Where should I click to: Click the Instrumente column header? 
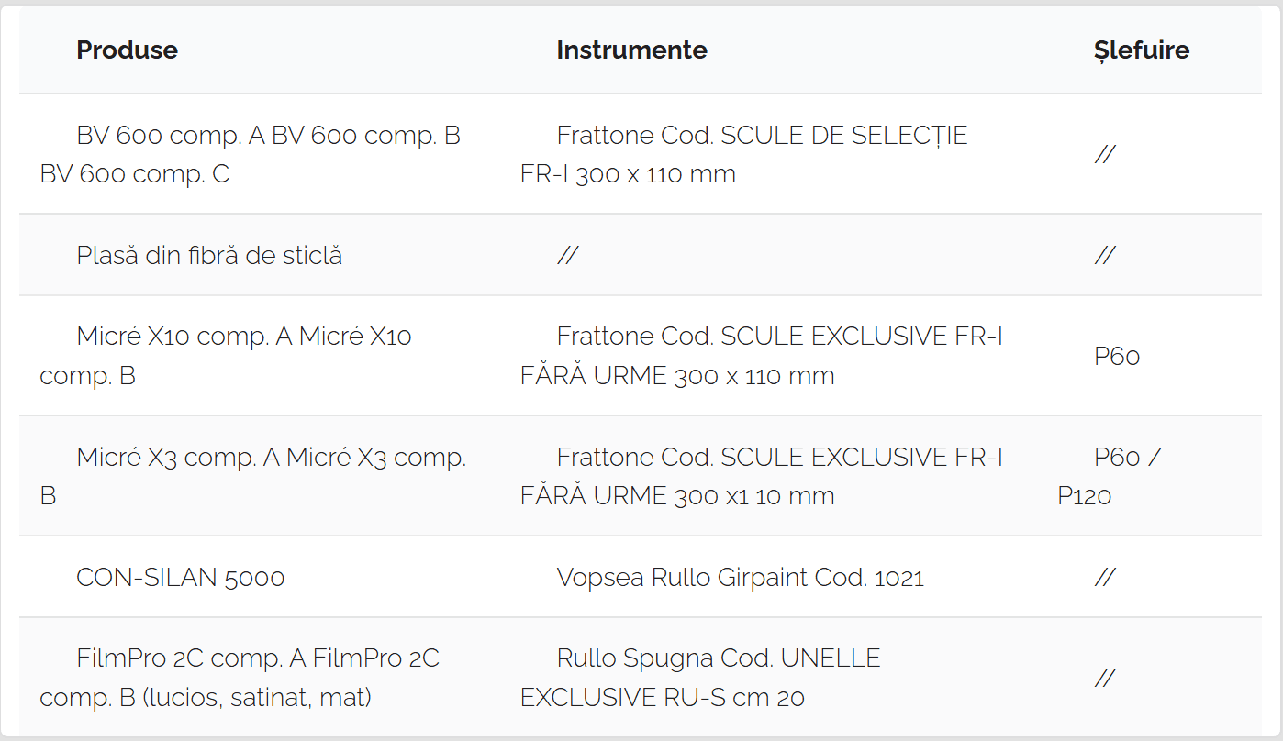click(631, 50)
